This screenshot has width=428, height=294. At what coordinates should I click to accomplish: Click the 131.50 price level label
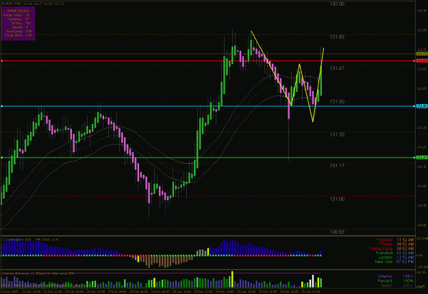(x=337, y=101)
